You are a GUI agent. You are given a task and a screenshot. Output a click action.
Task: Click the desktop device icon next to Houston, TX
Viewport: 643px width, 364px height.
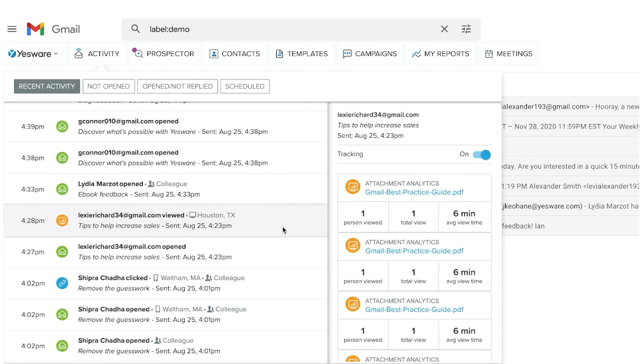point(192,215)
